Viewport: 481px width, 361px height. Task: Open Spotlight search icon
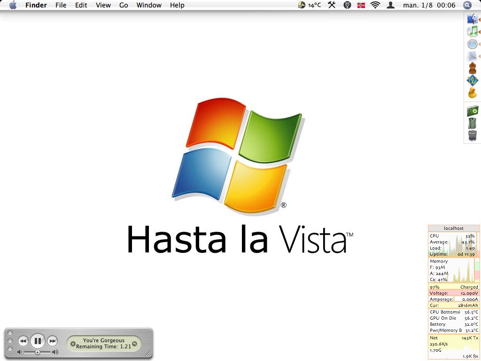(467, 5)
